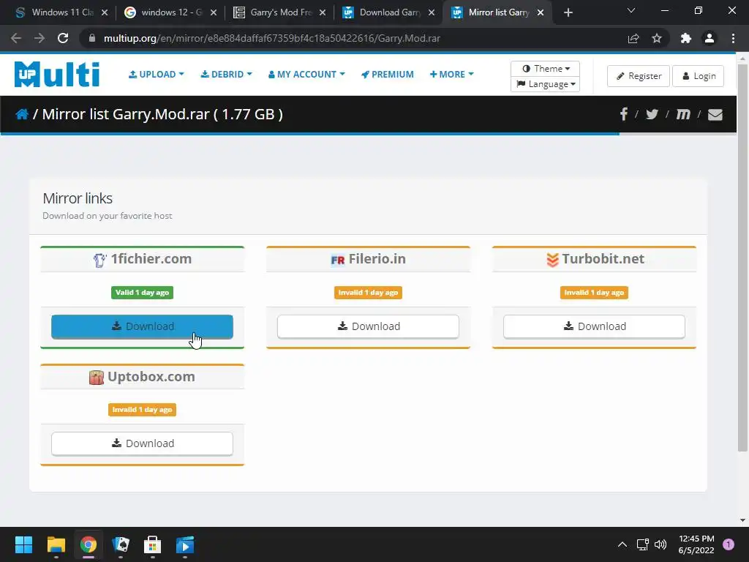Share by email envelope icon

pos(715,115)
